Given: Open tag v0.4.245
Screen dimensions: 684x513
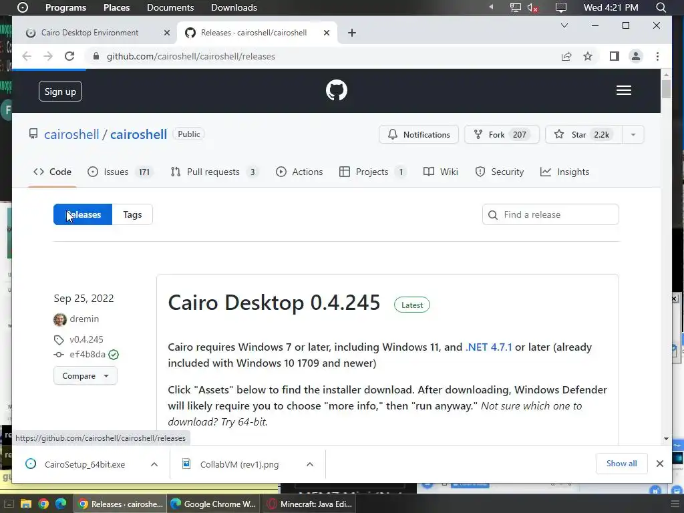Looking at the screenshot, I should (x=86, y=339).
